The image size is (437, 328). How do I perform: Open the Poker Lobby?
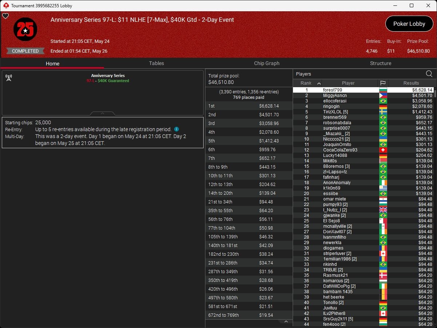(x=409, y=24)
